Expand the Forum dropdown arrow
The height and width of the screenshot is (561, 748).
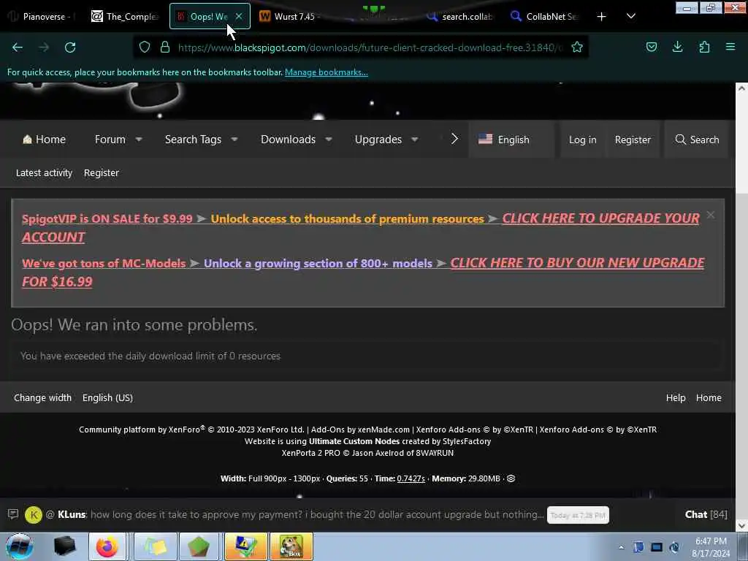(139, 140)
